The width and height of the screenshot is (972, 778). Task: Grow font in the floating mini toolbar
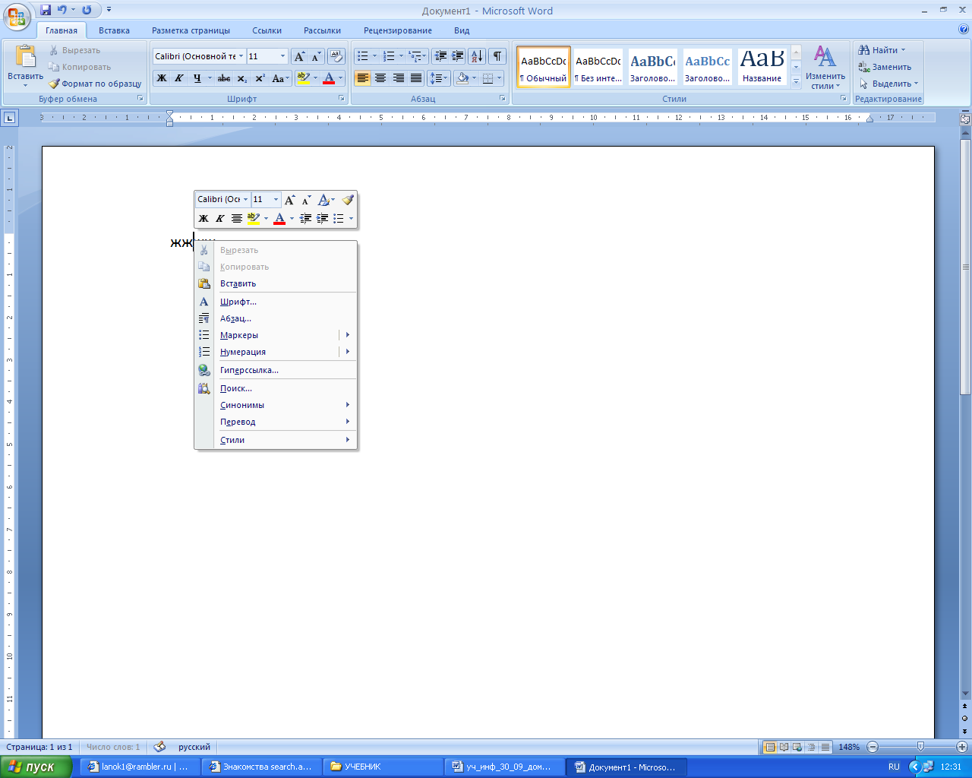[x=290, y=200]
